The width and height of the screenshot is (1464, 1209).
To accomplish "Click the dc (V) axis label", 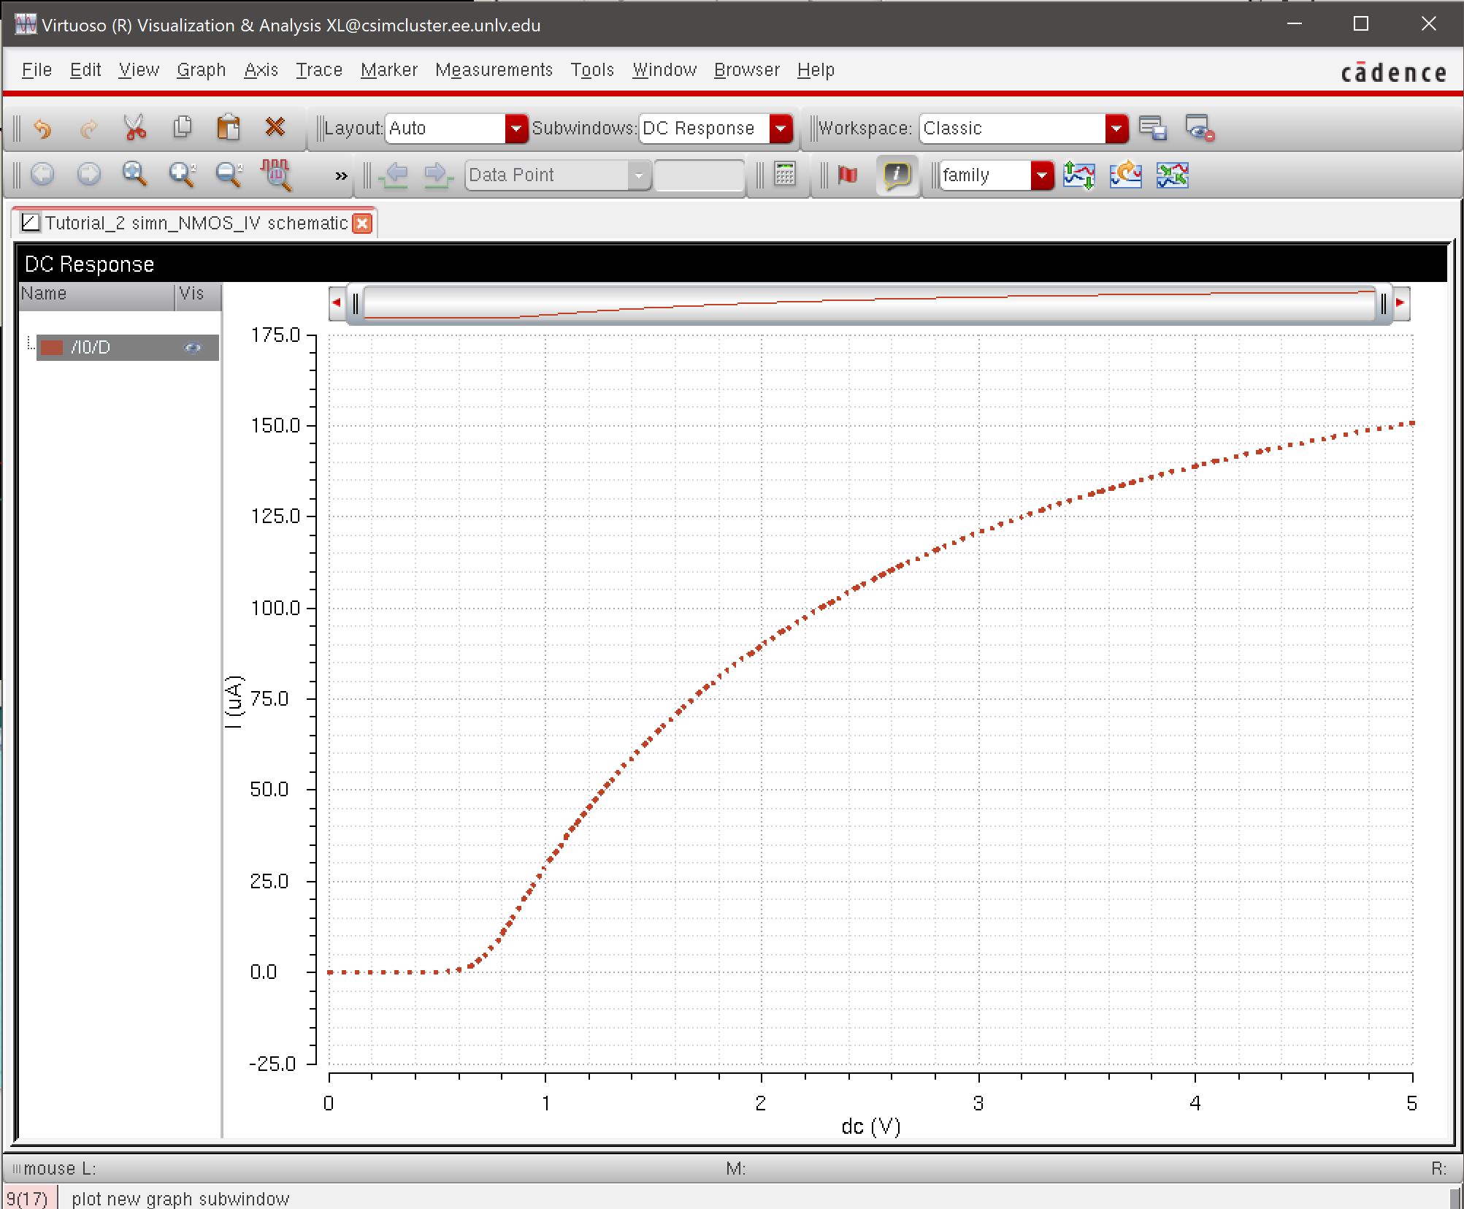I will pos(870,1126).
